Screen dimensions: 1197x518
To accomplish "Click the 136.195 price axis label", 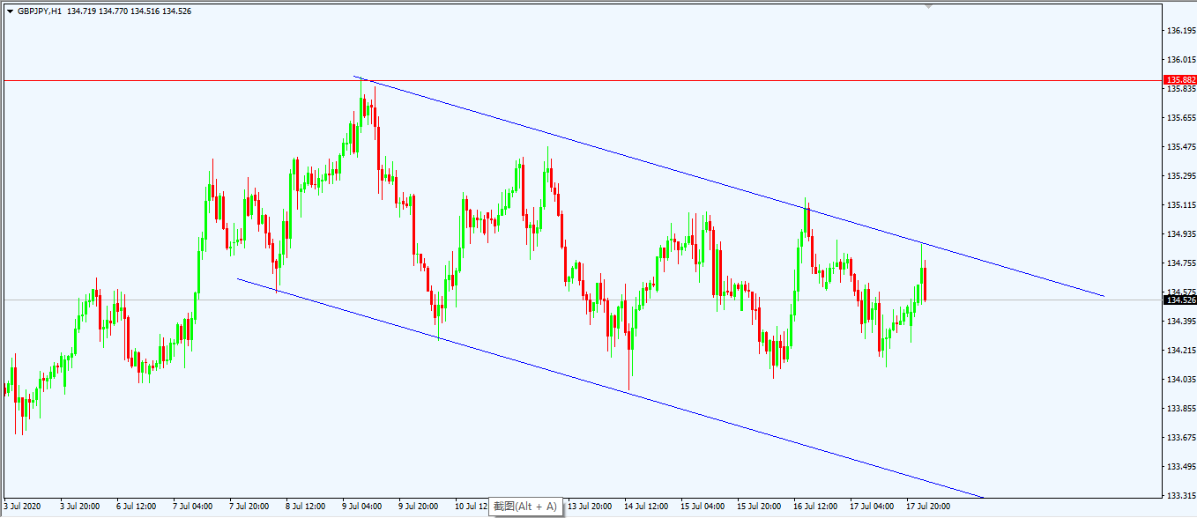I will coord(1181,31).
